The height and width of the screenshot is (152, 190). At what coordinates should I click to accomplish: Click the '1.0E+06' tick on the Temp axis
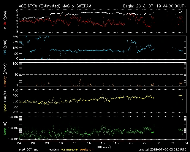[13, 117]
